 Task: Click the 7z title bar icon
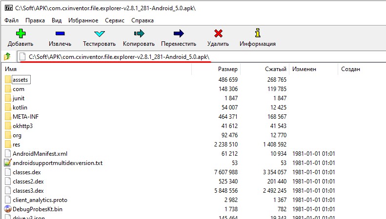9,8
